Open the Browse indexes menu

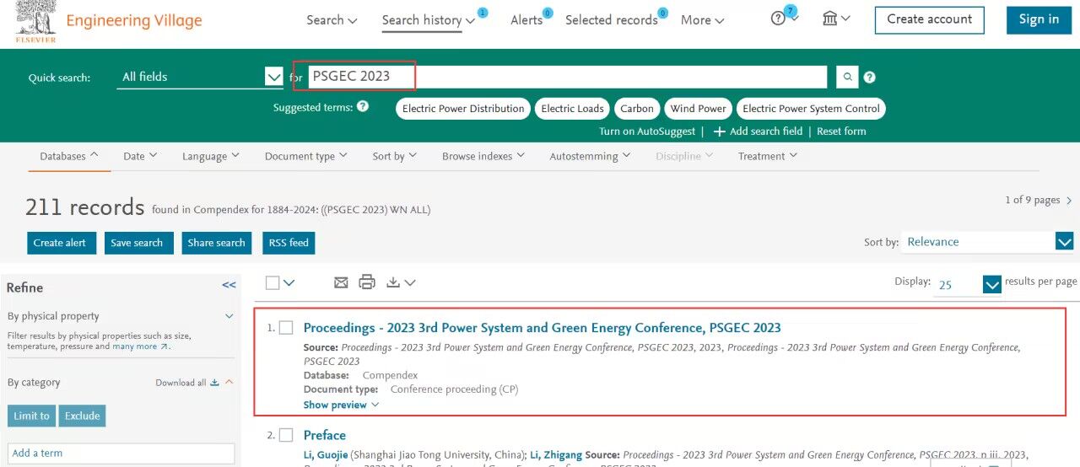tap(483, 156)
